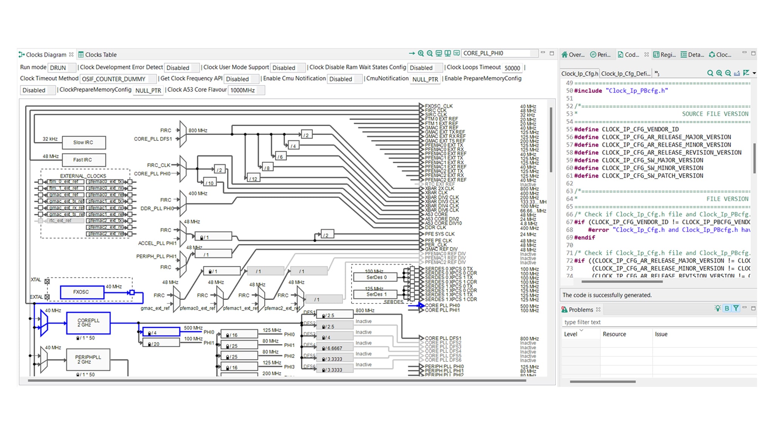774x435 pixels.
Task: Click the FXOSC output checkbox square in diagram
Action: 132,292
